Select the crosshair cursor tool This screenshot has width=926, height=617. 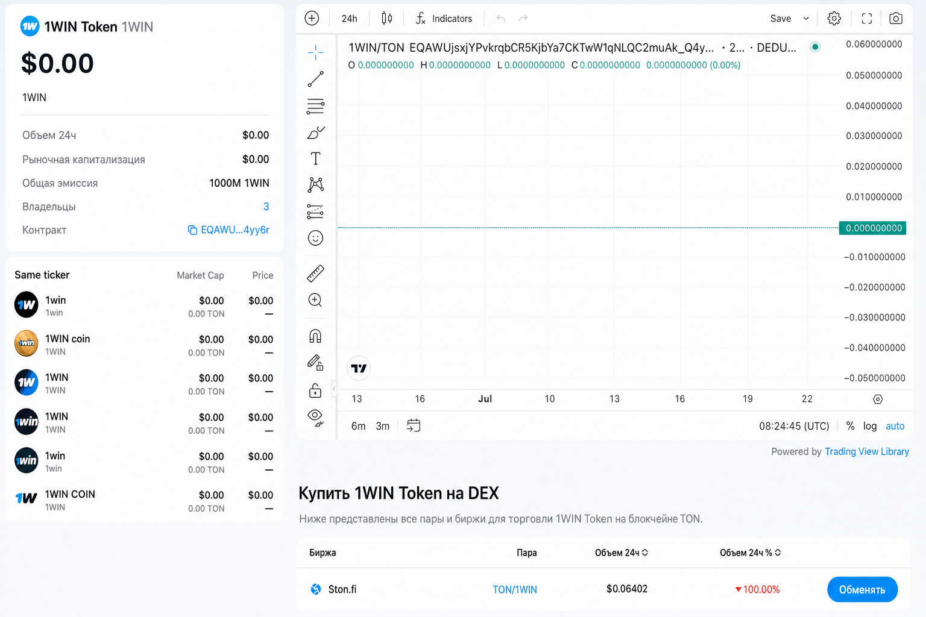(x=315, y=52)
